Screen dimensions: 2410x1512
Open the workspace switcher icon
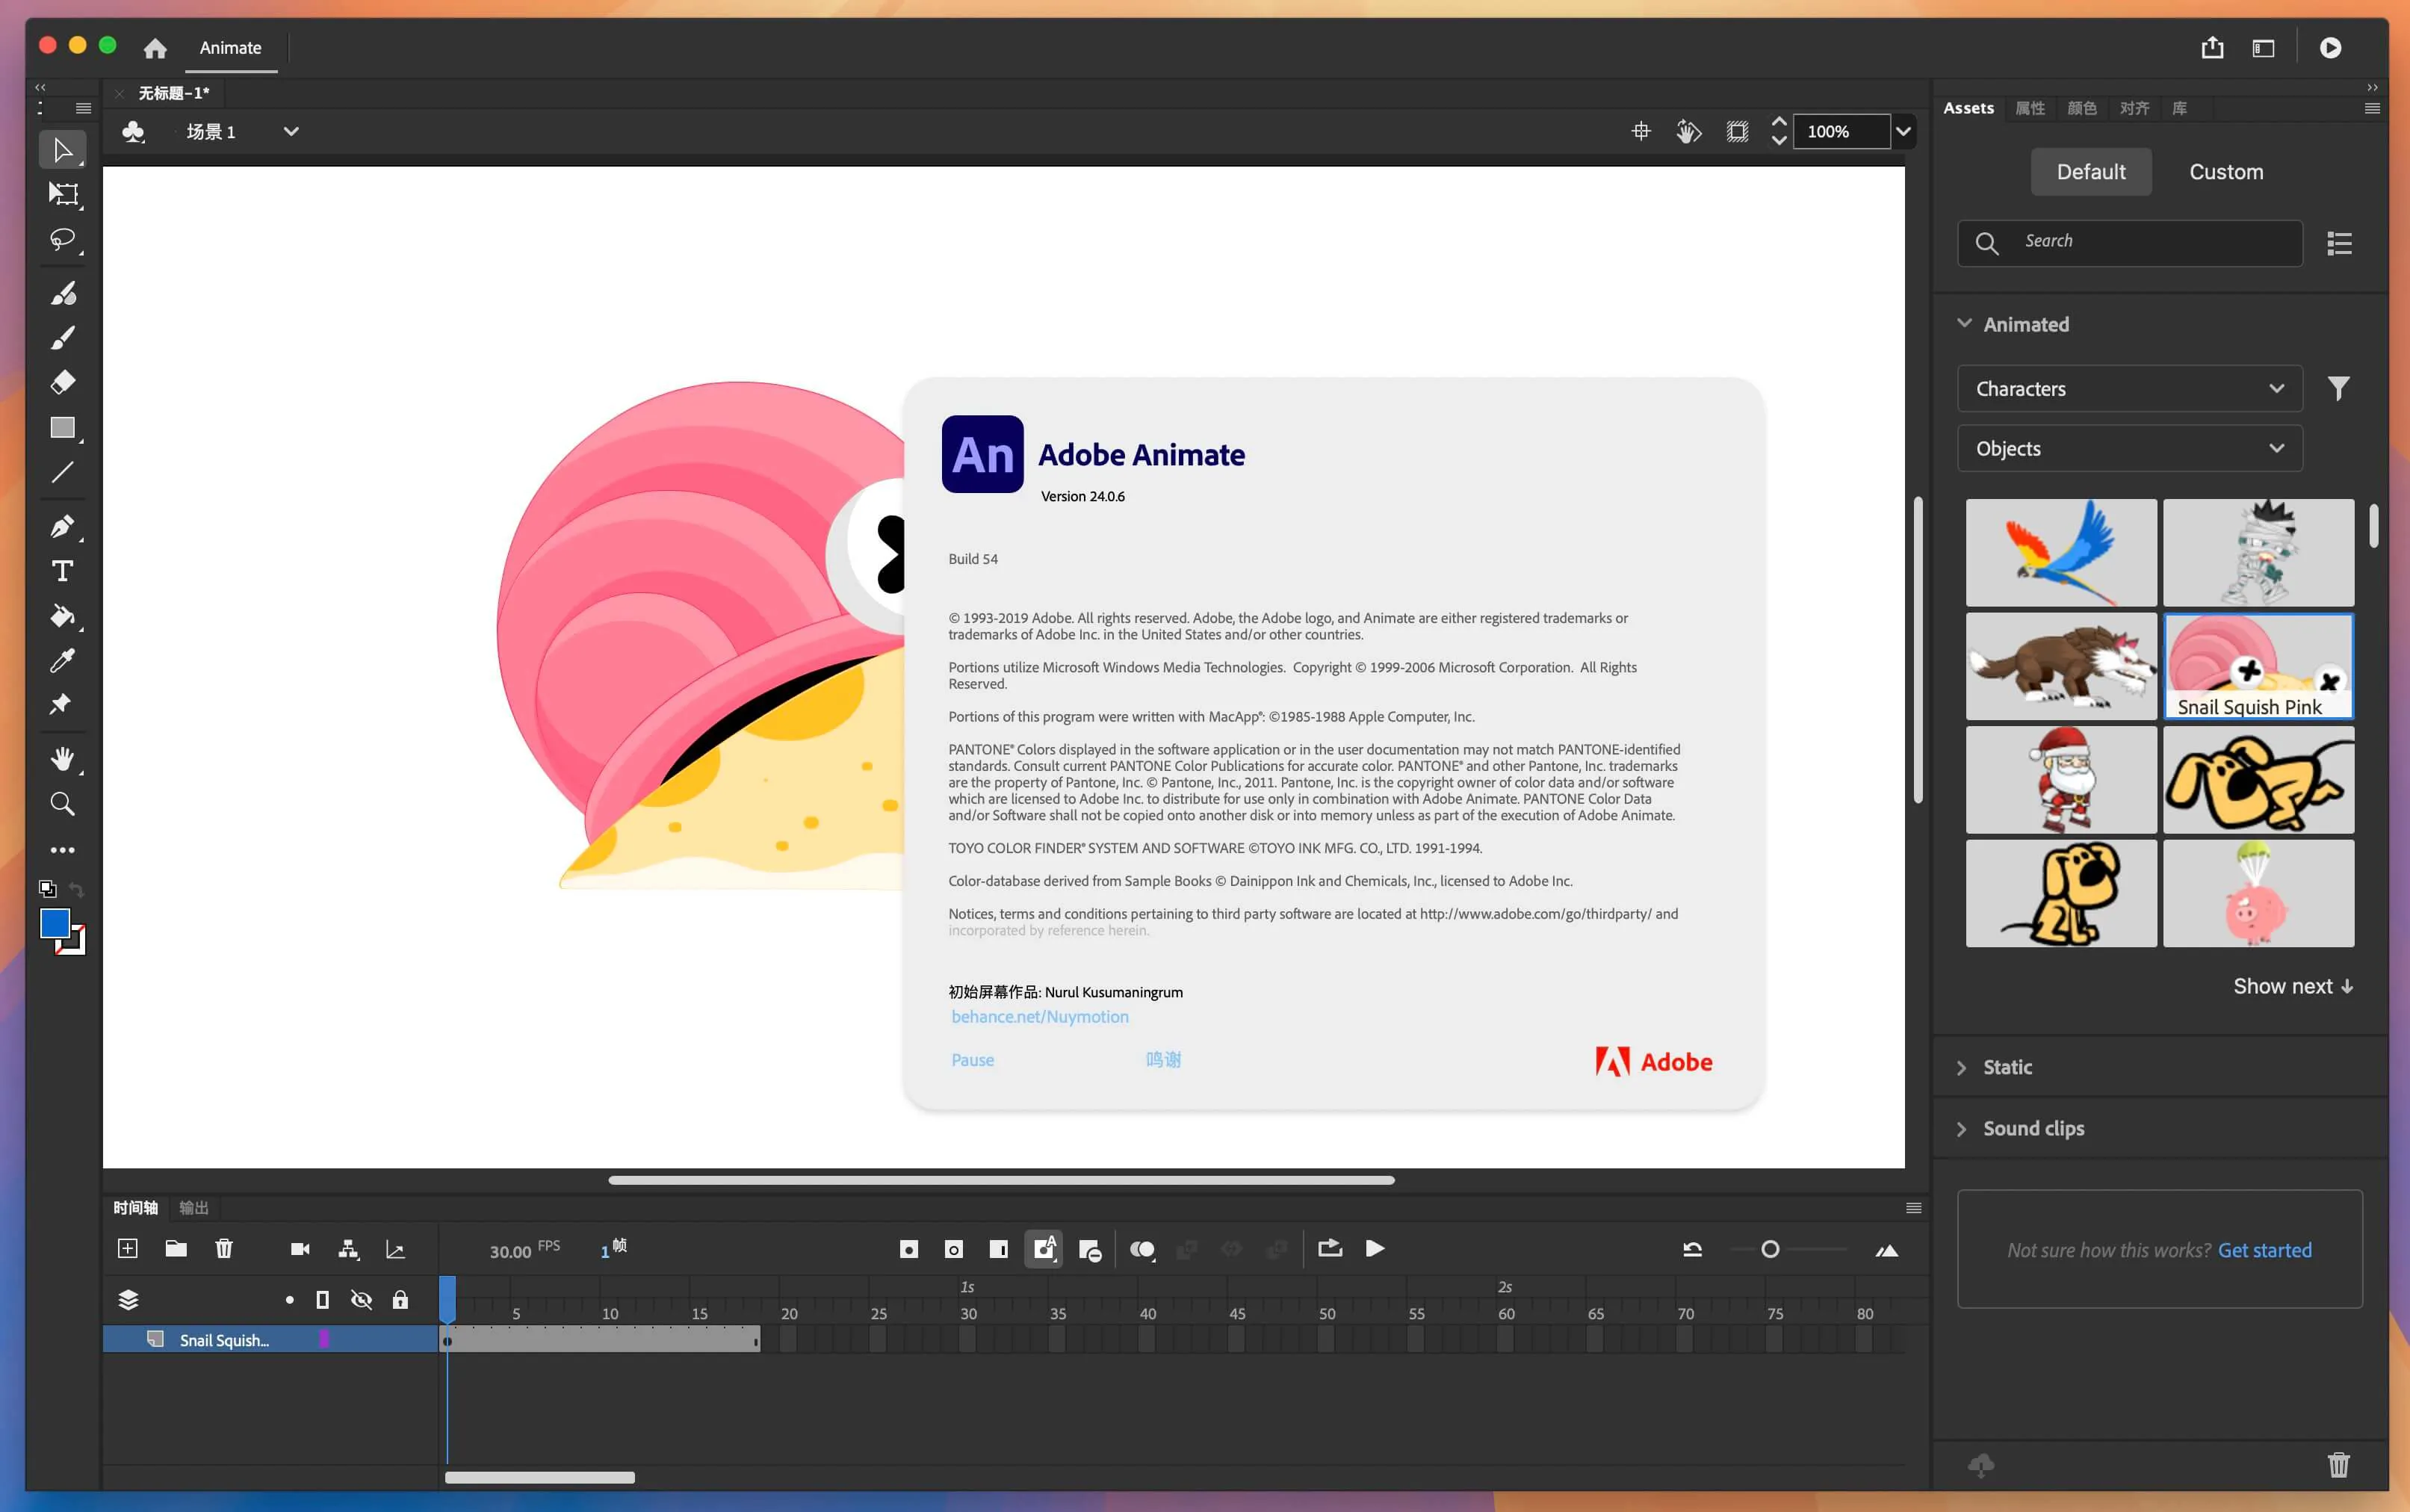click(x=2263, y=48)
